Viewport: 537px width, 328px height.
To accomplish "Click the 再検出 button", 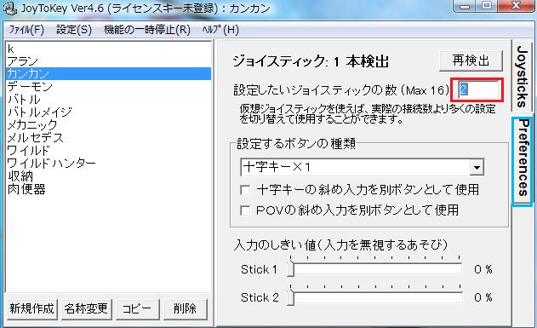I will [x=471, y=60].
